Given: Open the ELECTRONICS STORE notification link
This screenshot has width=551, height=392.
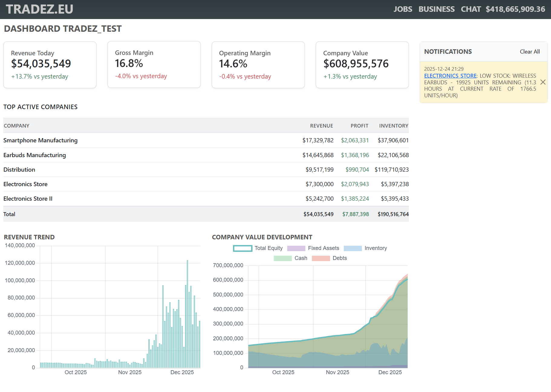Looking at the screenshot, I should pos(450,76).
